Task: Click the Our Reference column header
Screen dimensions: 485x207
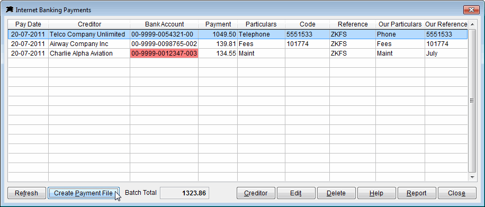Action: coord(446,24)
